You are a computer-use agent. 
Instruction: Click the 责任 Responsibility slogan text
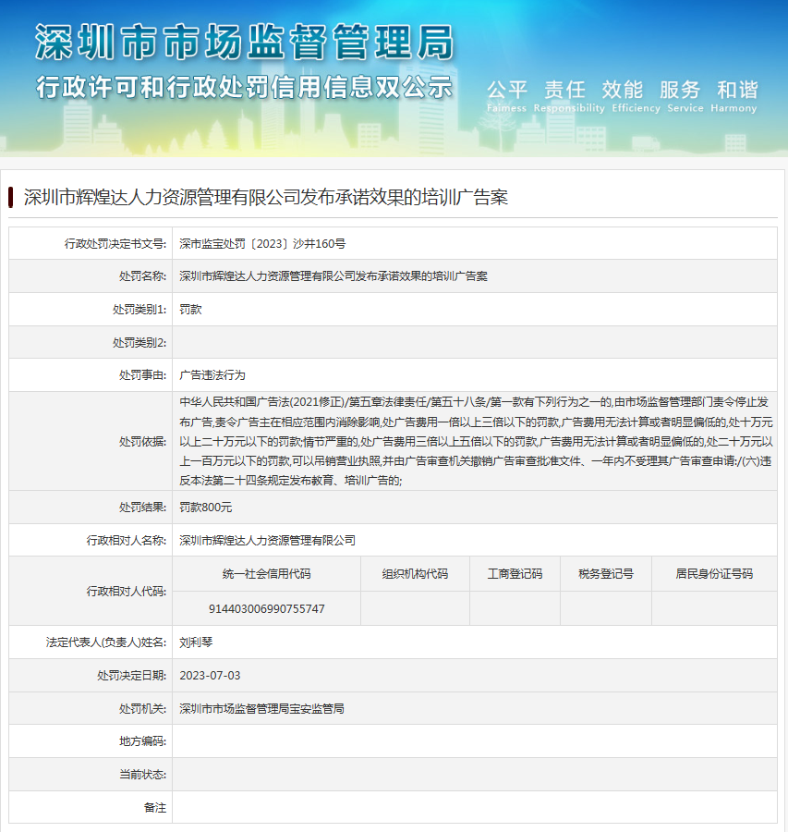click(564, 94)
